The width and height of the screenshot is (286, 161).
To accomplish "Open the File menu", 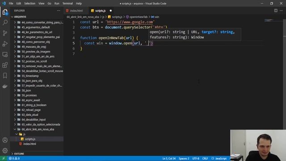I will pos(11,4).
